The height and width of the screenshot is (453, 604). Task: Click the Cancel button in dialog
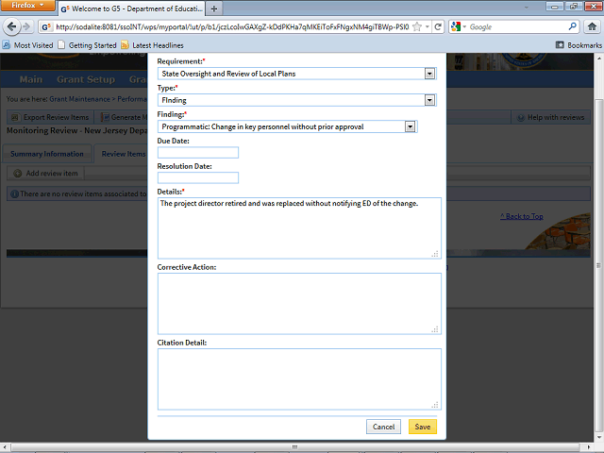[383, 427]
